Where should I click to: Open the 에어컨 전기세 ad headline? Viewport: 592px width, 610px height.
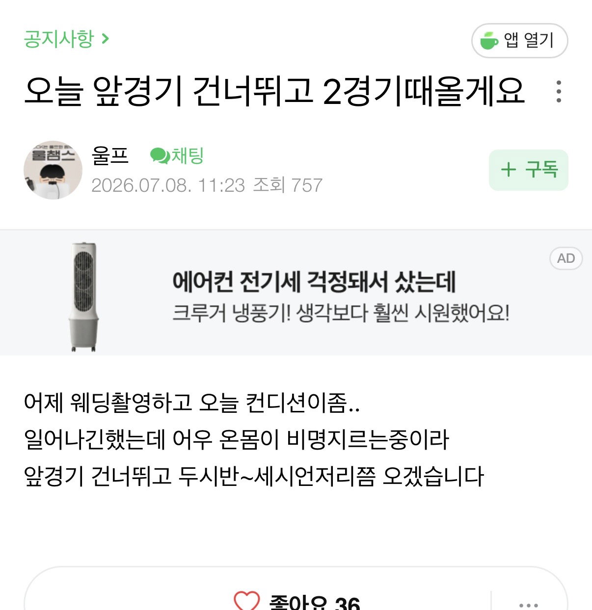(x=314, y=281)
